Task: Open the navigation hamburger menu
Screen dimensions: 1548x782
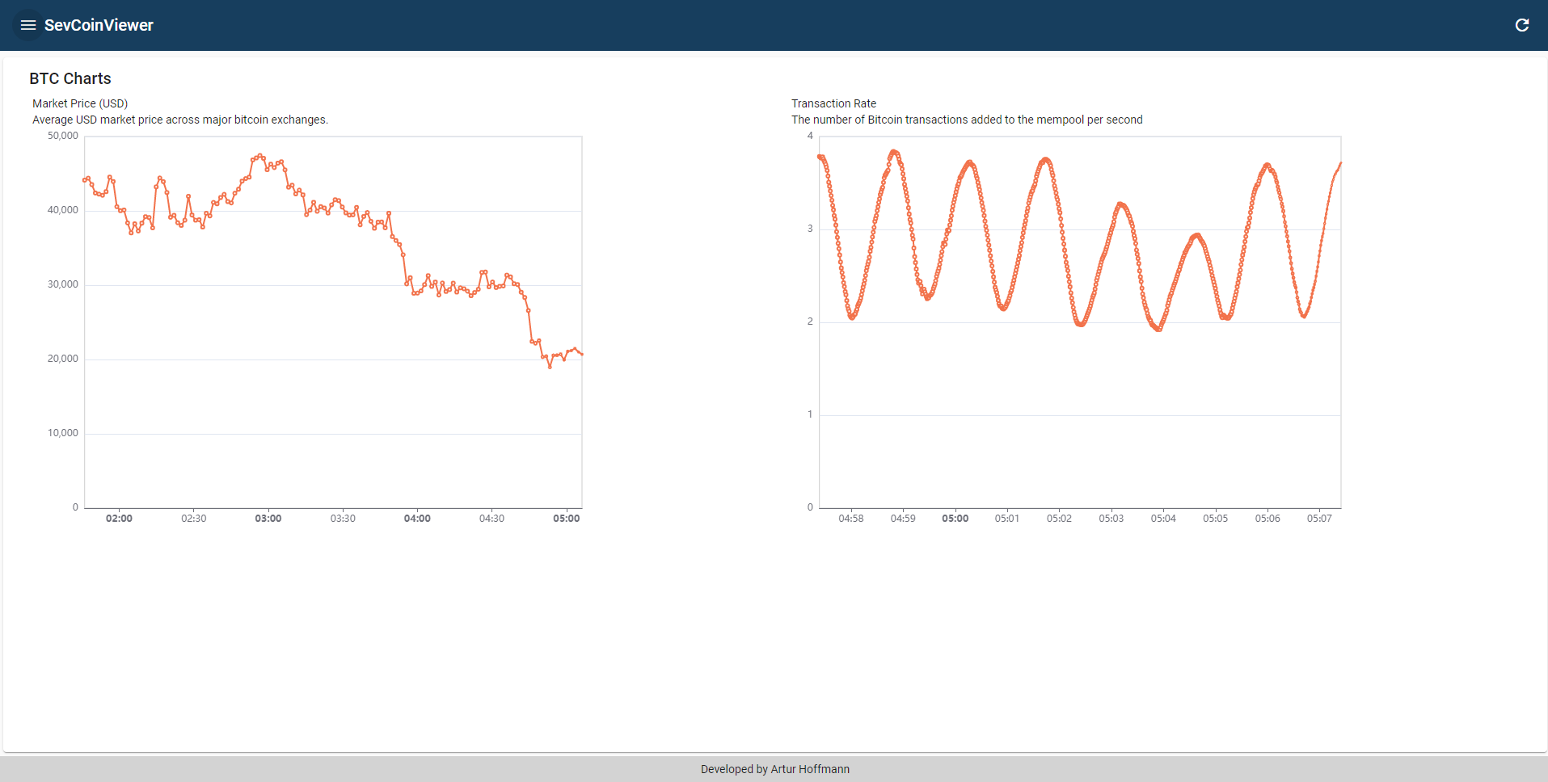Action: coord(27,25)
